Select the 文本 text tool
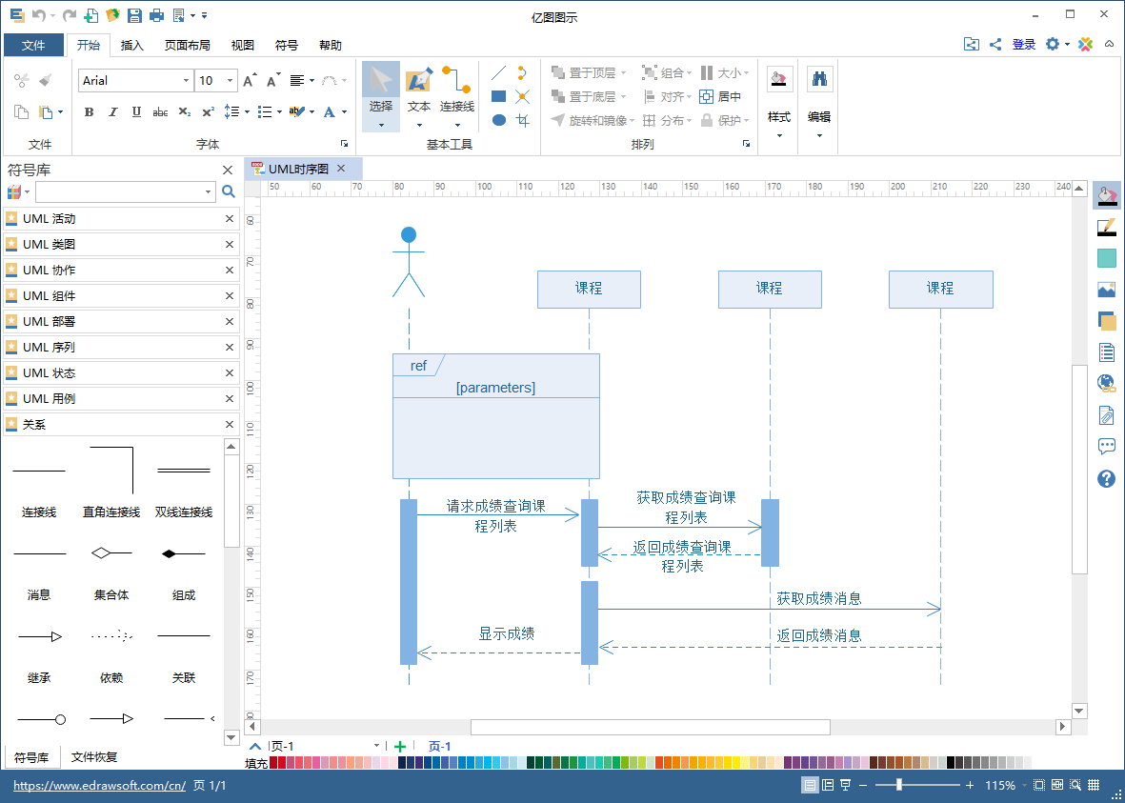Viewport: 1125px width, 803px height. 419,96
